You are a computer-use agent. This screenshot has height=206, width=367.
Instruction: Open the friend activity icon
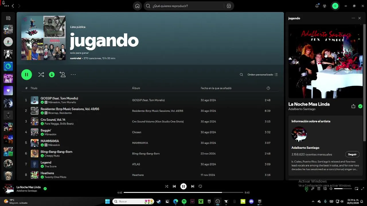(x=325, y=6)
